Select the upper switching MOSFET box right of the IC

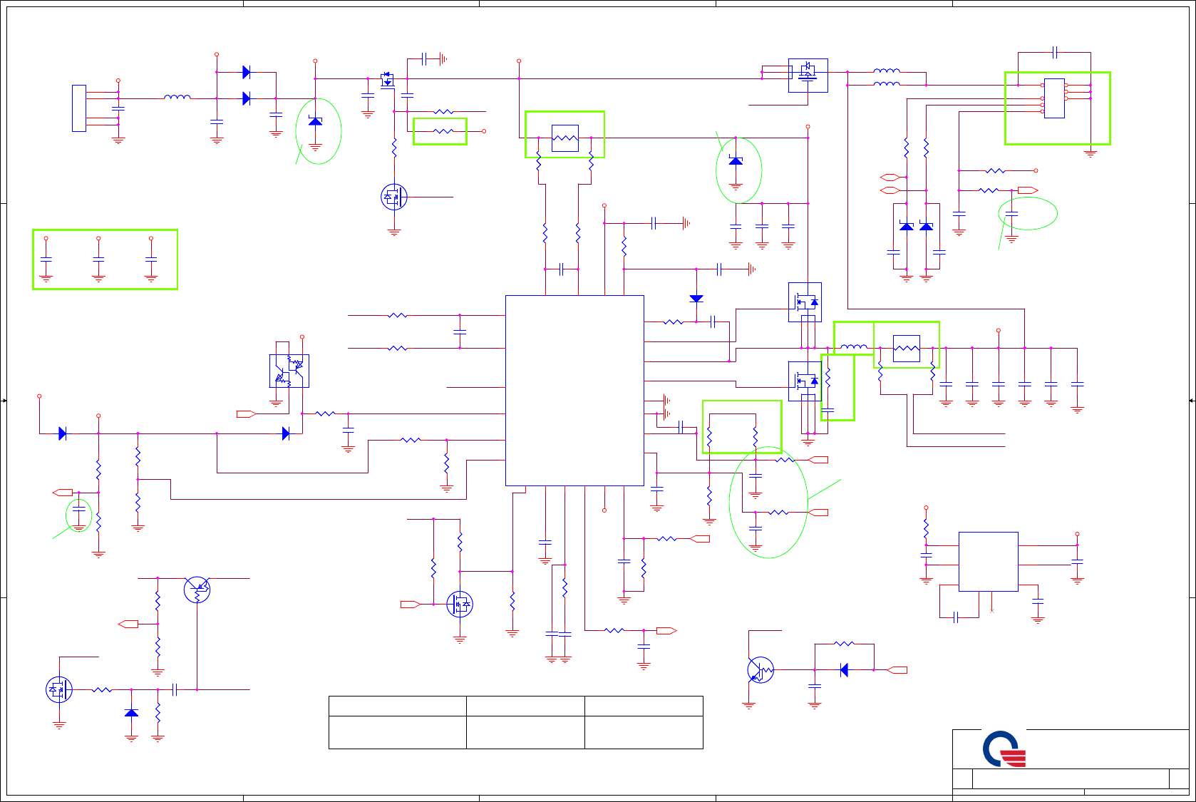click(805, 302)
